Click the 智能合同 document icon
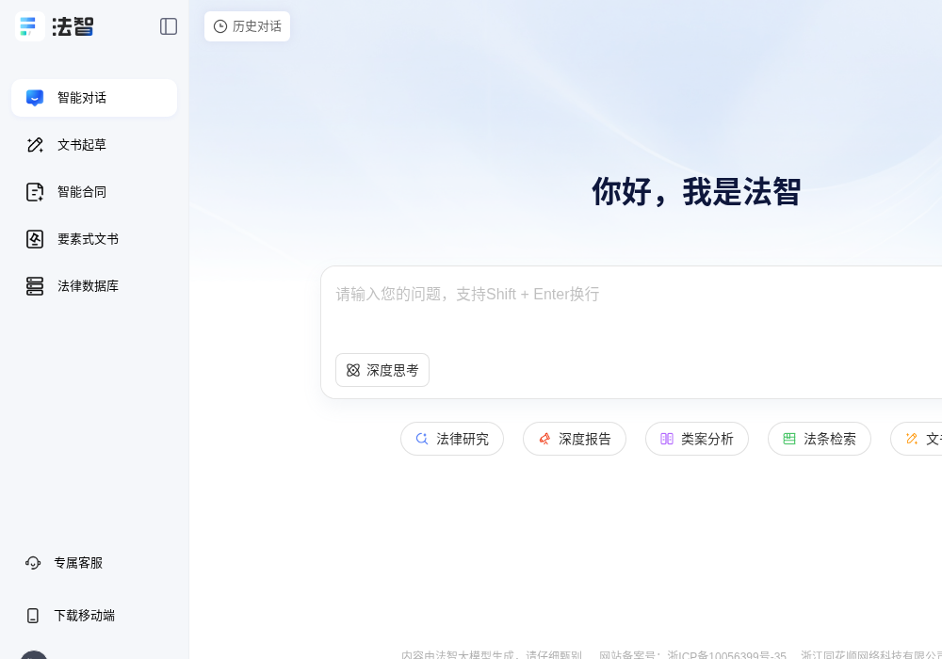Image resolution: width=942 pixels, height=659 pixels. tap(35, 192)
